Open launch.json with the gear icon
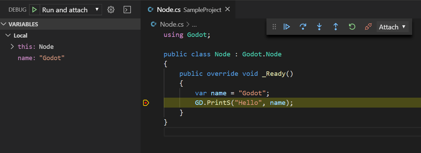The image size is (421, 153). pyautogui.click(x=111, y=10)
